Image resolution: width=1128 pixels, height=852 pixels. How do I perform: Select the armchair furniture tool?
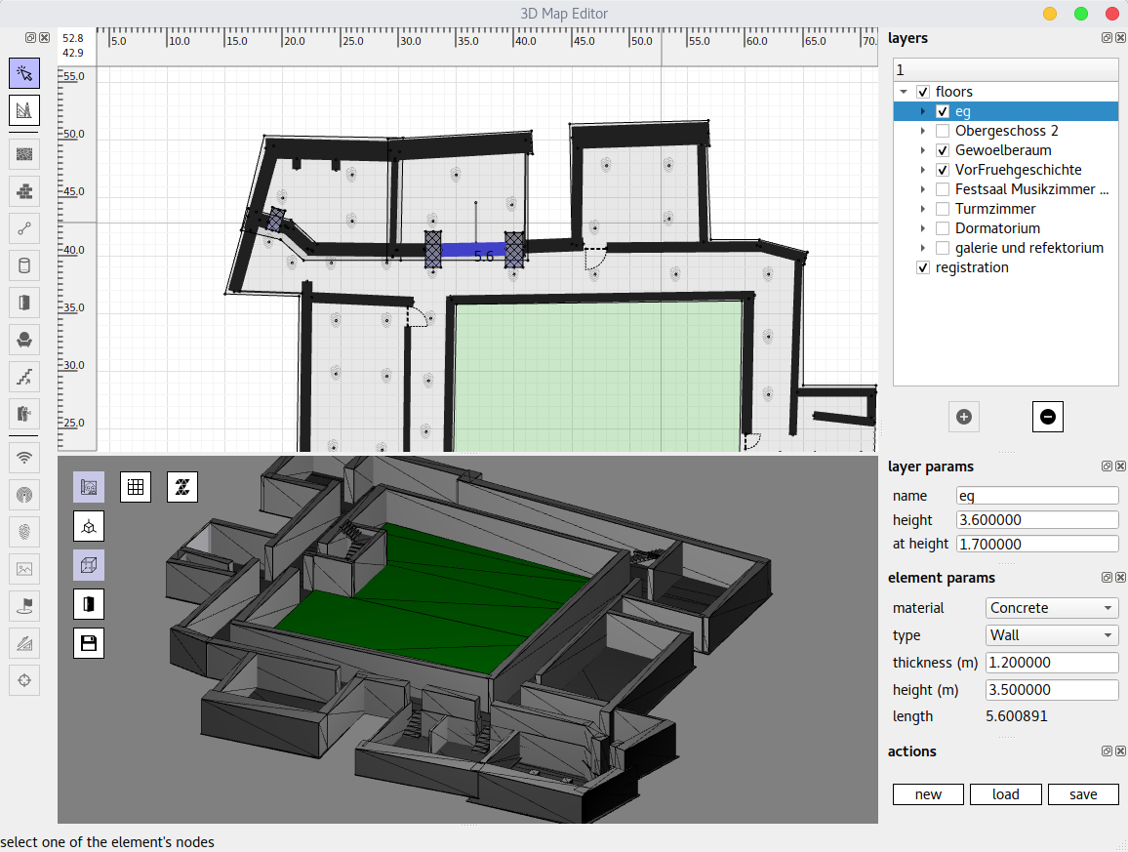click(x=24, y=339)
